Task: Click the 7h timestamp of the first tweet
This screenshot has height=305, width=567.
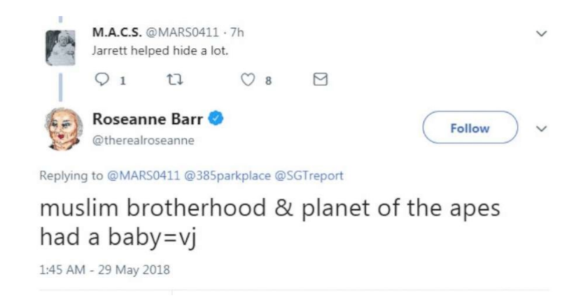Action: (237, 32)
